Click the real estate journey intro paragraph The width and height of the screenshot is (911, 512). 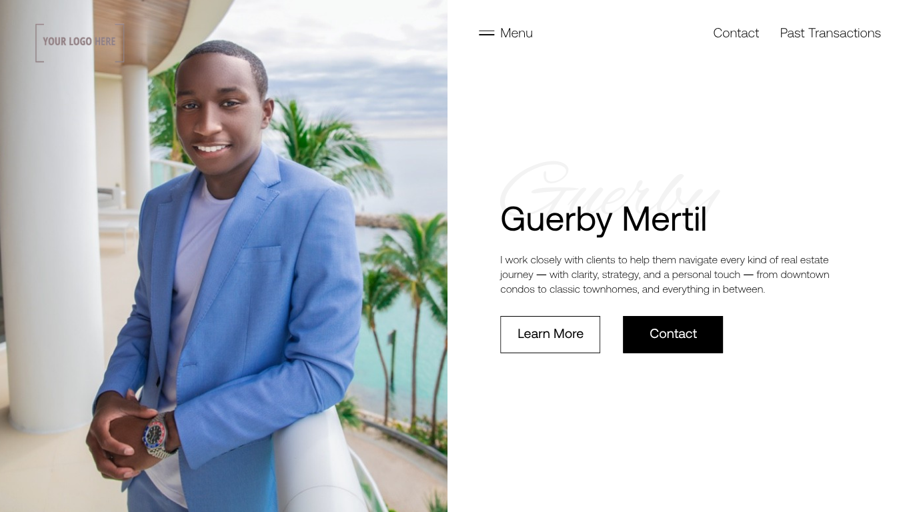[665, 275]
